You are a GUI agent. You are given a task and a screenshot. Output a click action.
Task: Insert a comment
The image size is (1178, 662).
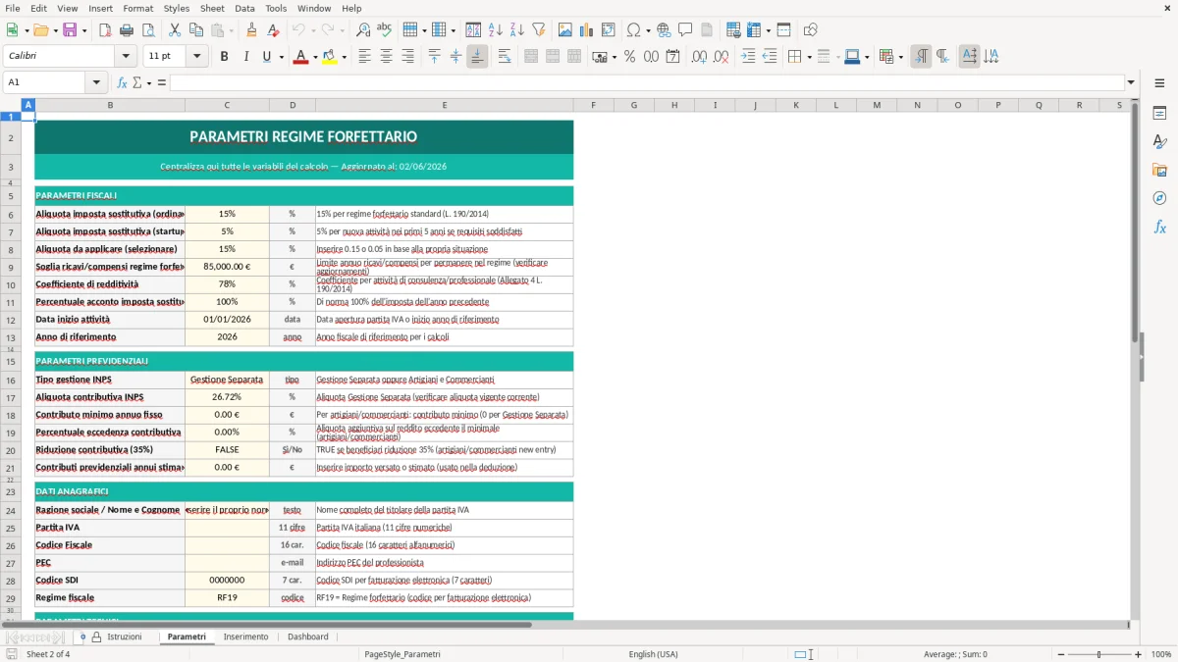click(x=685, y=30)
